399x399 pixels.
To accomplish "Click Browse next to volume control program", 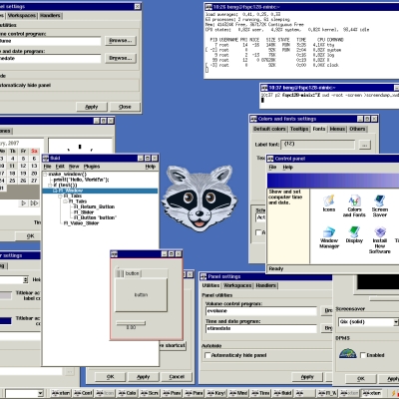I will [x=121, y=41].
